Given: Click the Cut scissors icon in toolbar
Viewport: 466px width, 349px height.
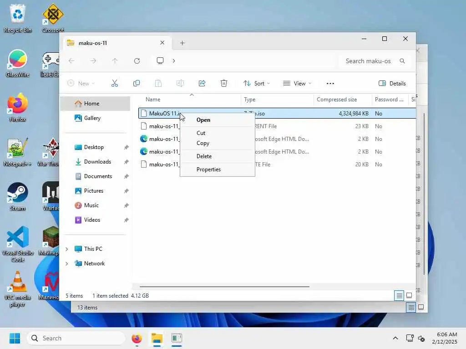Looking at the screenshot, I should pos(114,84).
